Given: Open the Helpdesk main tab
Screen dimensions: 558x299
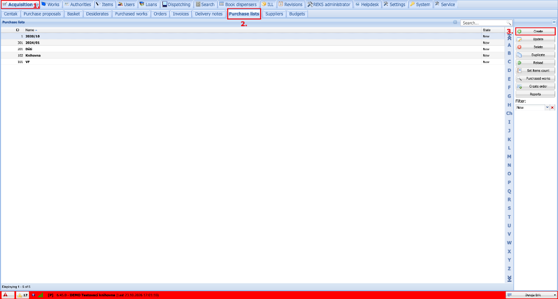Looking at the screenshot, I should point(367,4).
